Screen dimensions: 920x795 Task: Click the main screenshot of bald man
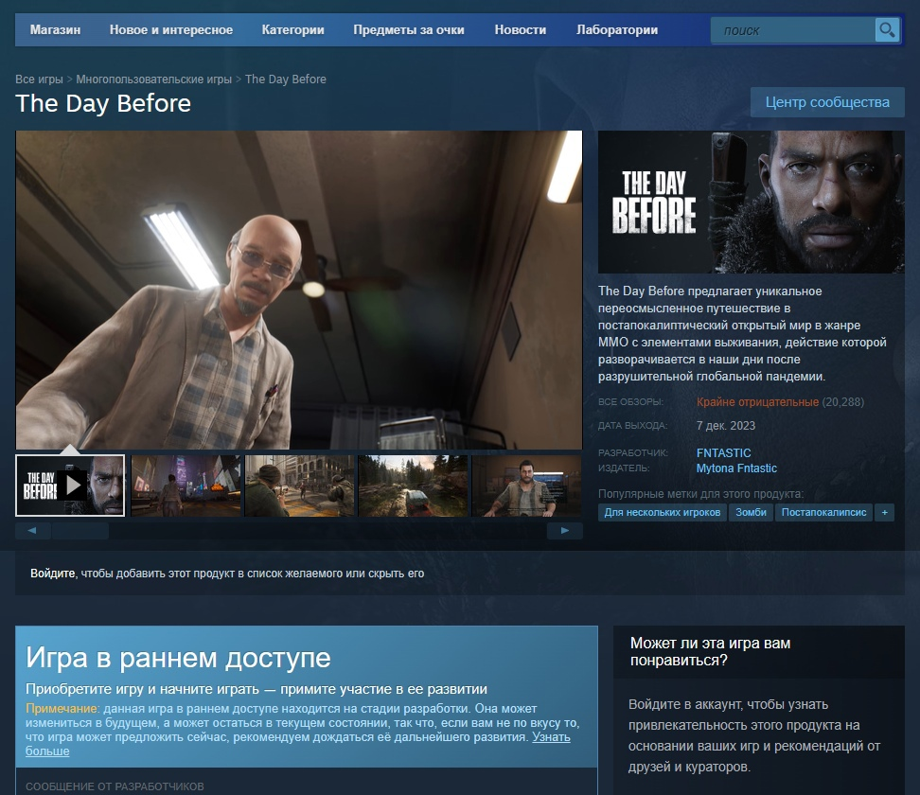point(299,290)
